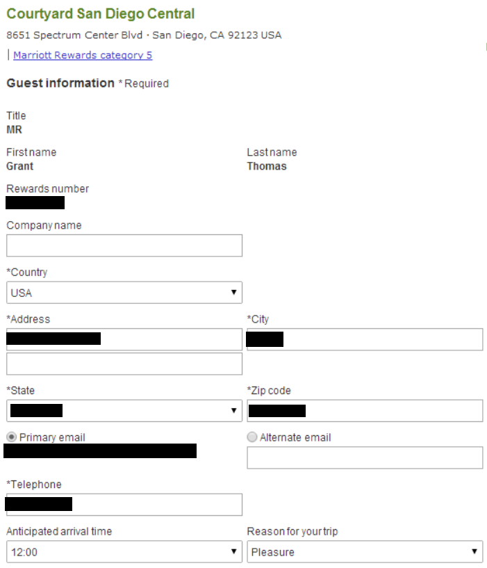Select the Alternate email radio button
The height and width of the screenshot is (568, 487).
(252, 437)
